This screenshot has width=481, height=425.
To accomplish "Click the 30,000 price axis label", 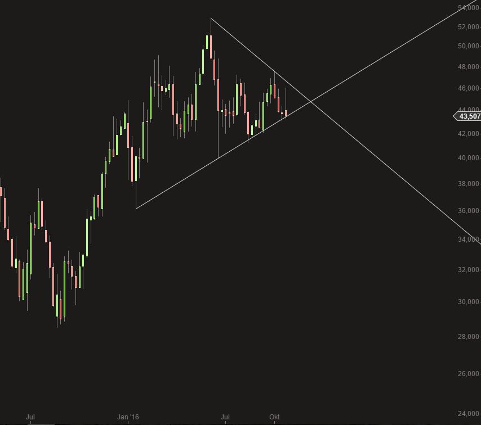I will [x=469, y=302].
